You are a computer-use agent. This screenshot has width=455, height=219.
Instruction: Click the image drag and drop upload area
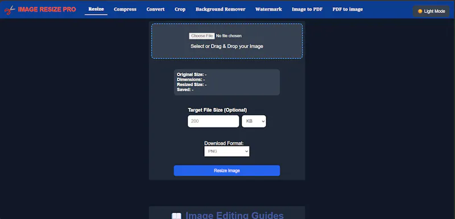tap(227, 41)
